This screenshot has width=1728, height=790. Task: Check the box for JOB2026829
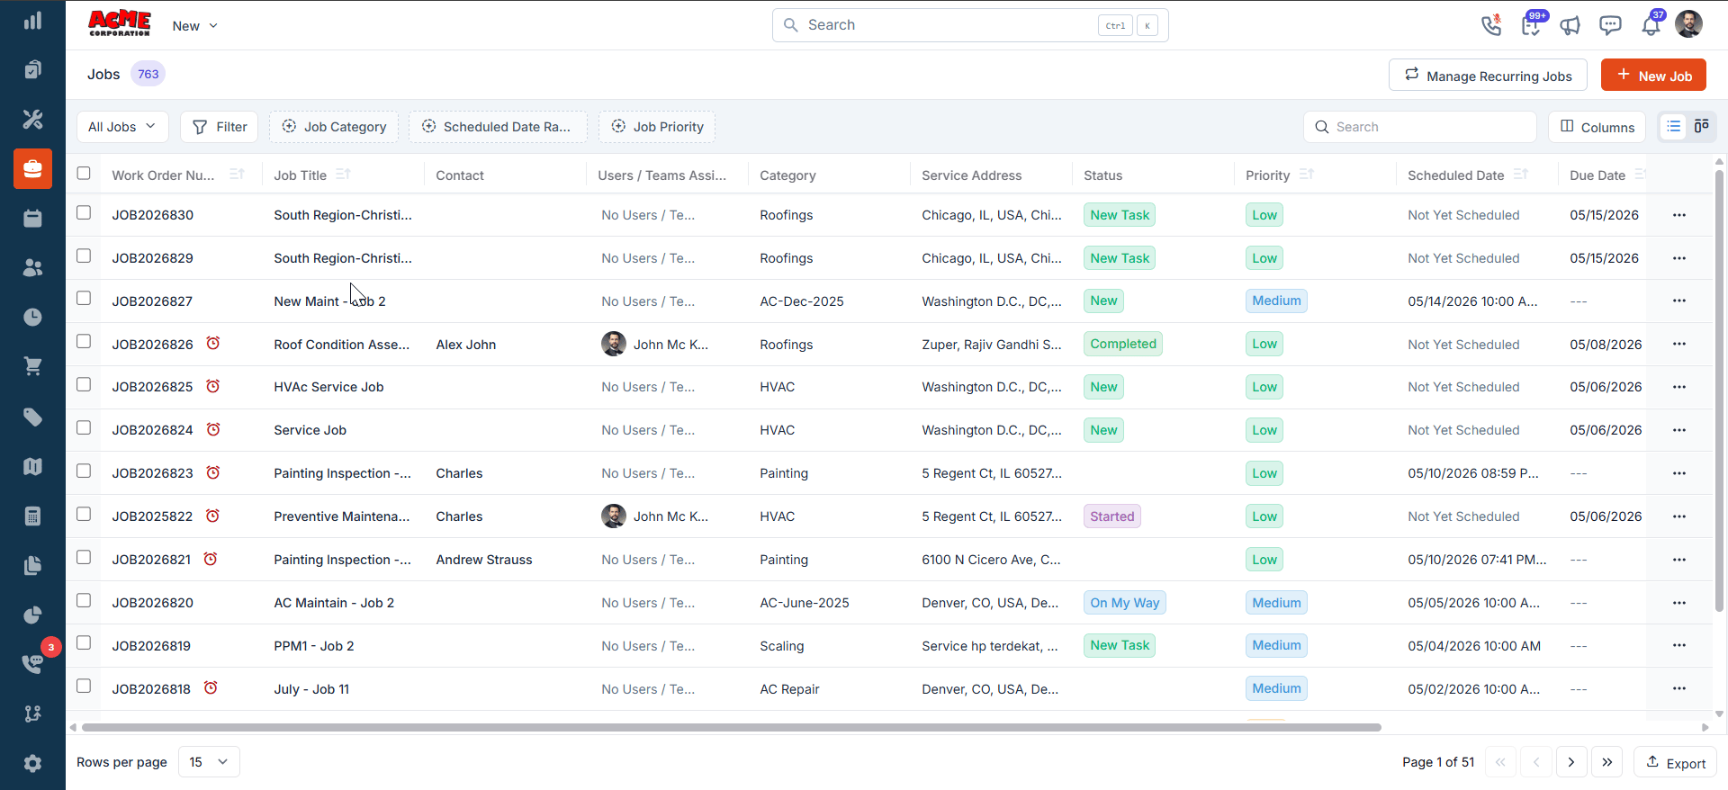tap(84, 256)
